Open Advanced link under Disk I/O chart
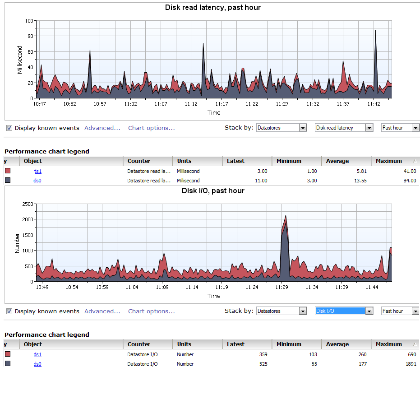 click(102, 311)
